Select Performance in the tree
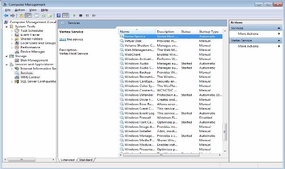 coord(30,47)
